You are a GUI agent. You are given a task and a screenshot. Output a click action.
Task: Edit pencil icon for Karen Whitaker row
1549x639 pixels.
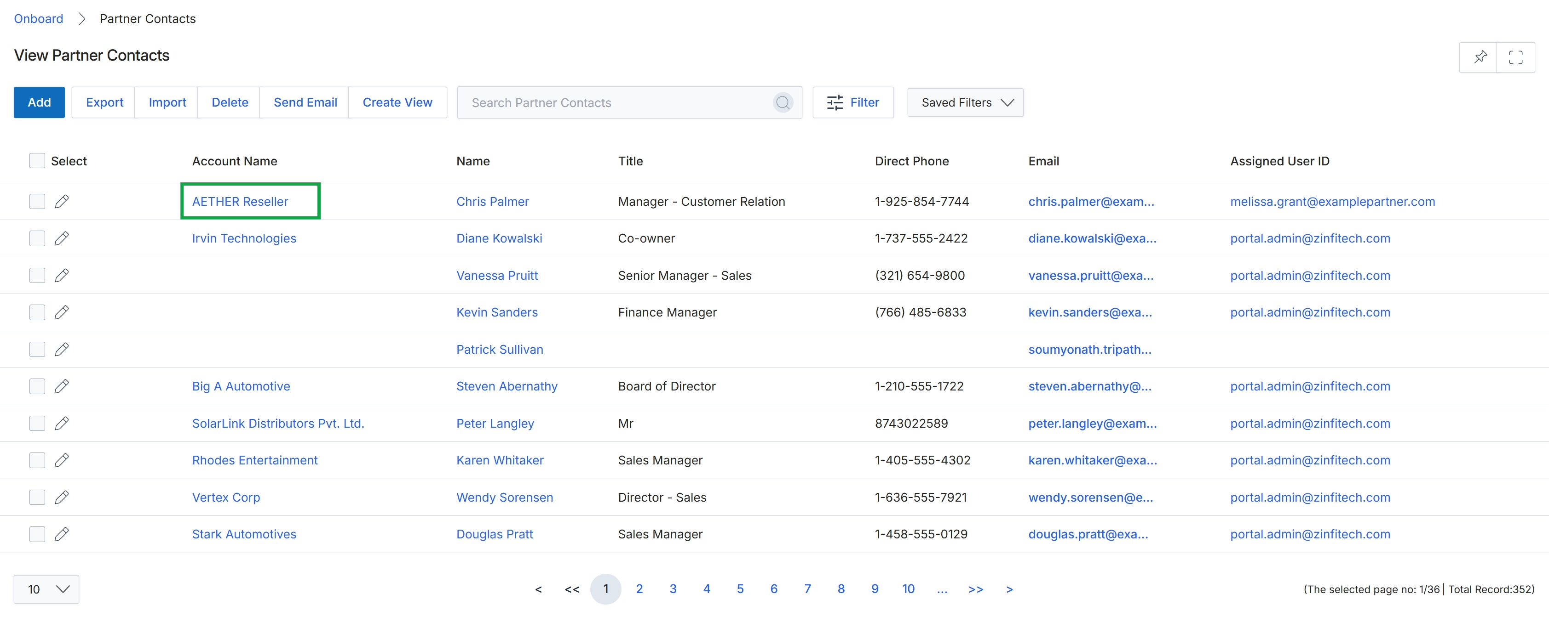click(x=61, y=460)
